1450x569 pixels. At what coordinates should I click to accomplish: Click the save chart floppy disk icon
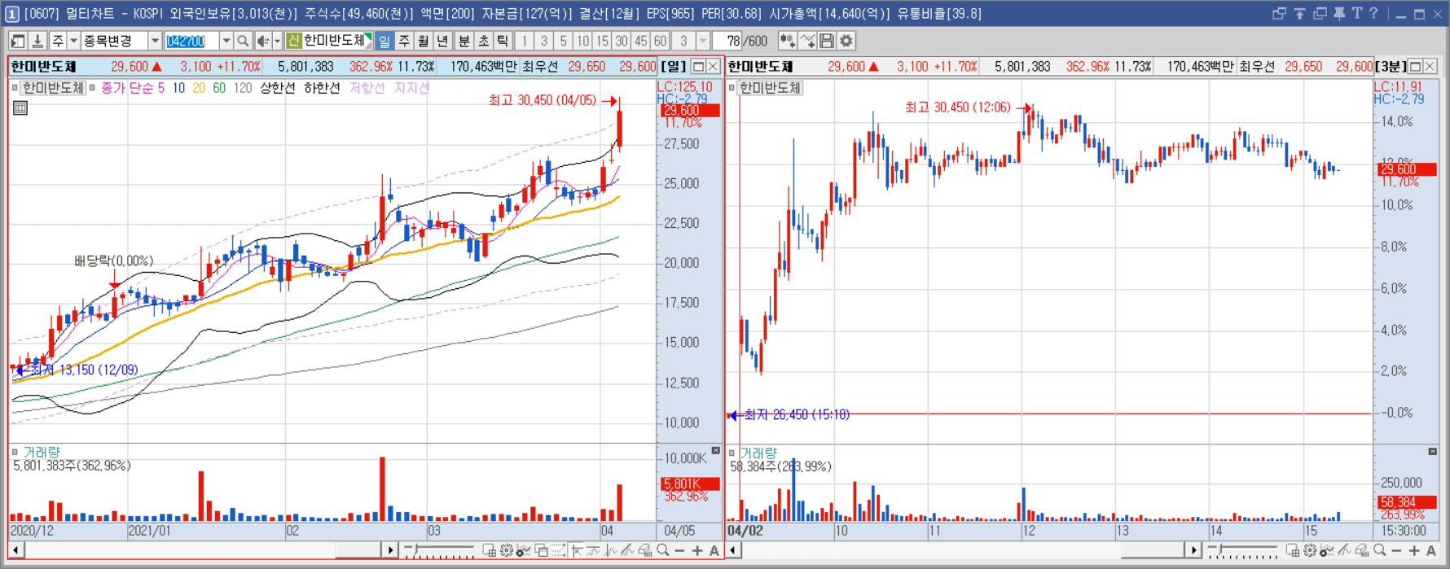click(827, 41)
